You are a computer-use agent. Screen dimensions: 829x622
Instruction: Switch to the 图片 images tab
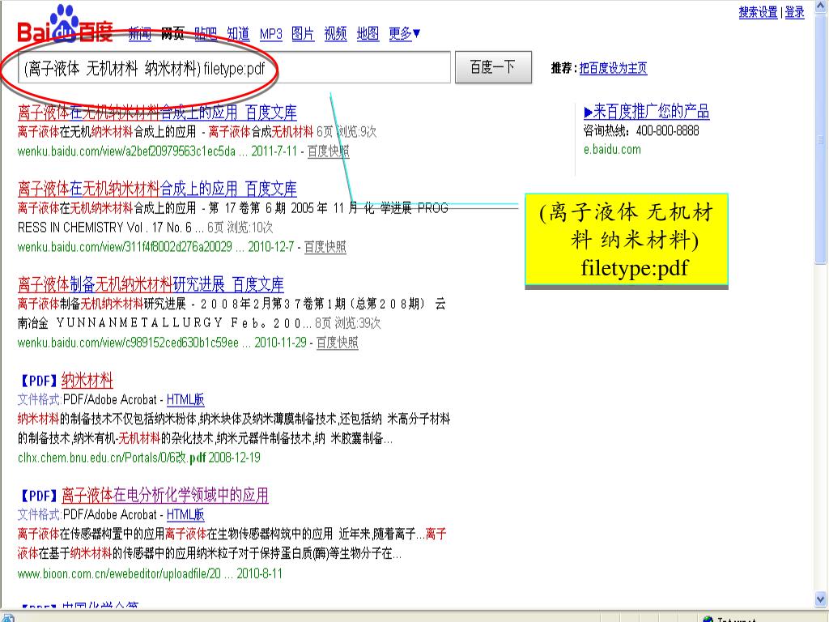tap(303, 34)
